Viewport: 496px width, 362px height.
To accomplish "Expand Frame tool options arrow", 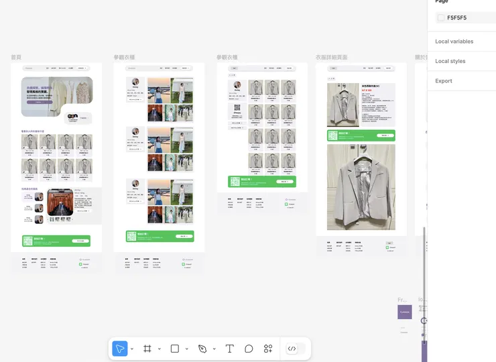I will (x=160, y=349).
